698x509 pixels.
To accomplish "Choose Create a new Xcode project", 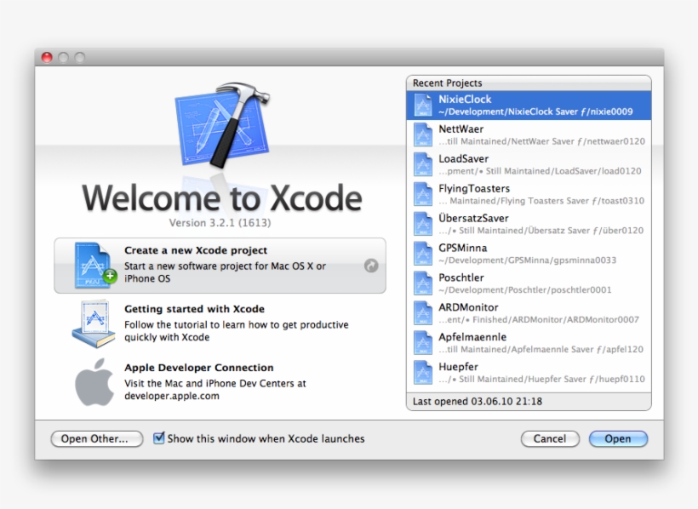I will [220, 266].
